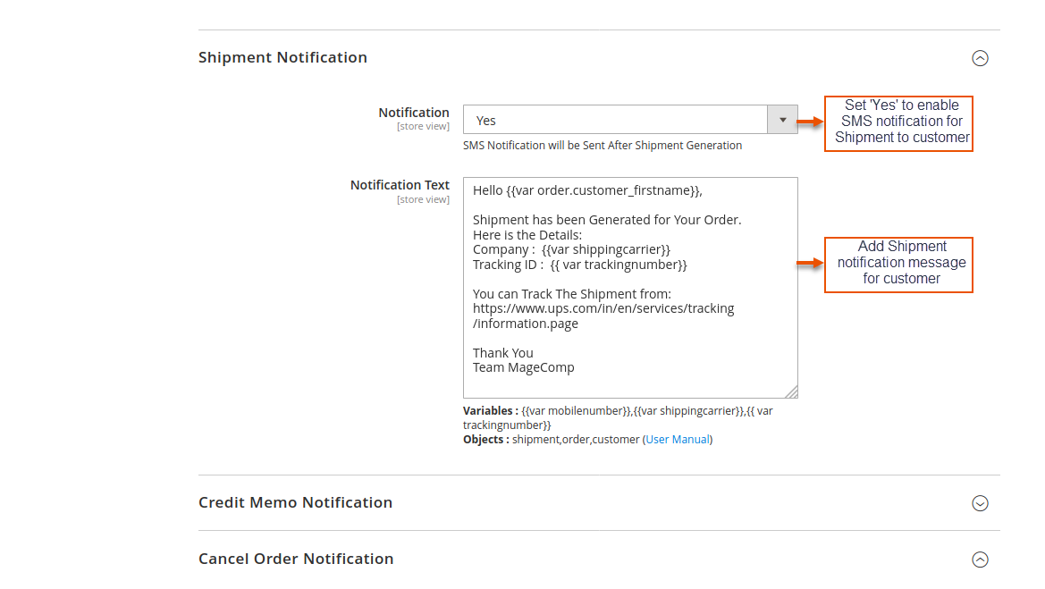Click the orange arrow pointing at the Notification Text box

[x=810, y=263]
